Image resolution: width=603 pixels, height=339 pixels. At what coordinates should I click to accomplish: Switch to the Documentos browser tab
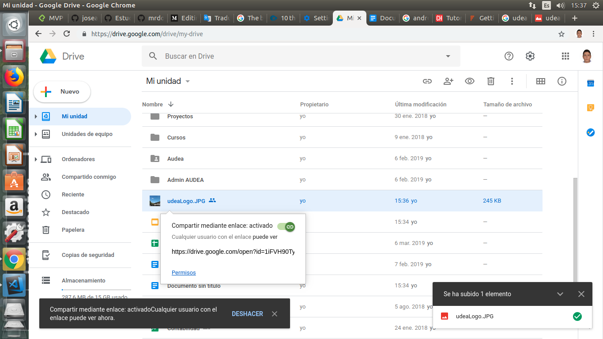(382, 19)
